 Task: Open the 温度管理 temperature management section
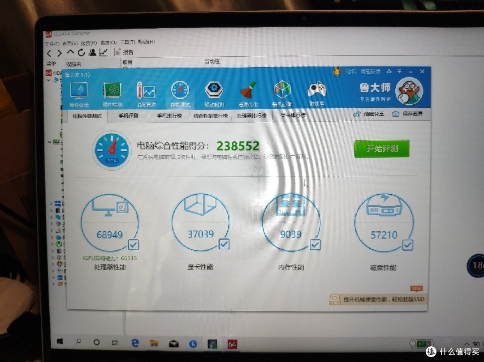[146, 95]
